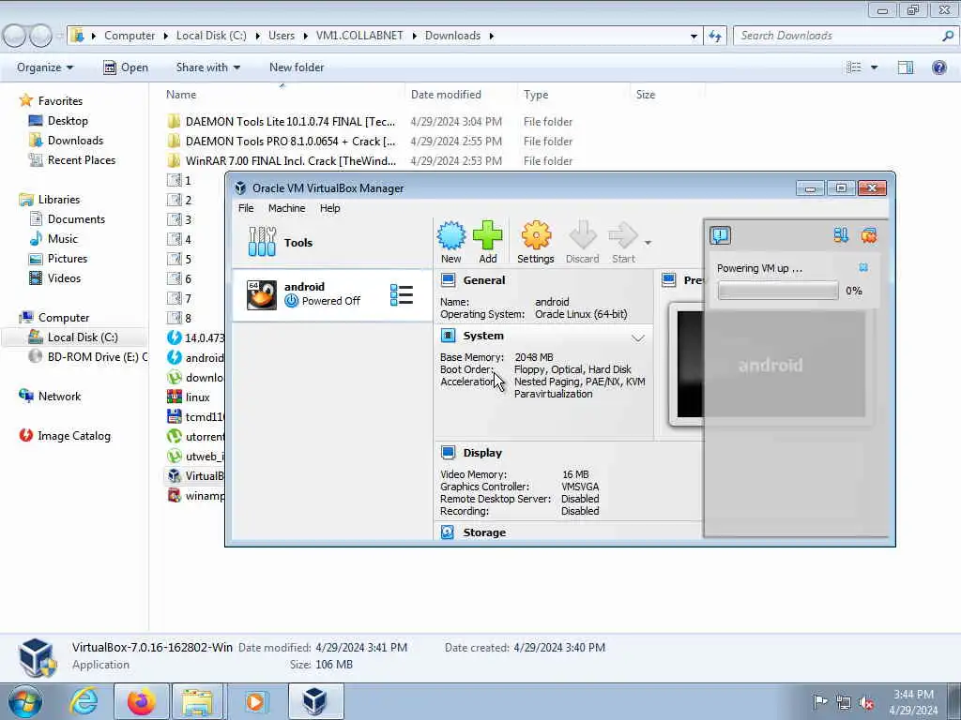This screenshot has width=961, height=720.
Task: Click the keep finished progresses icon
Action: [841, 235]
